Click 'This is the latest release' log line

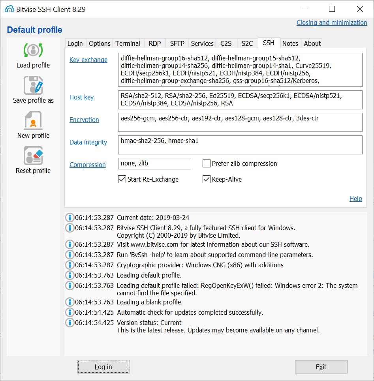pos(218,330)
